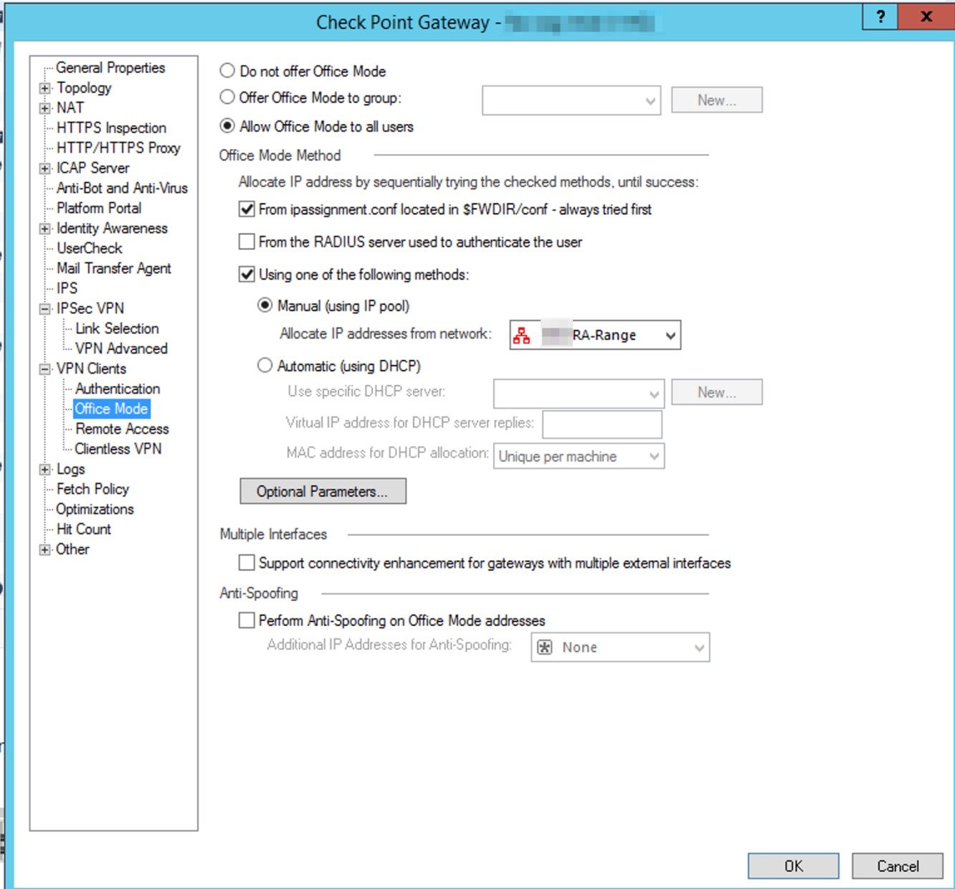
Task: Uncheck From ipassignment.conf always tried first
Action: 246,209
